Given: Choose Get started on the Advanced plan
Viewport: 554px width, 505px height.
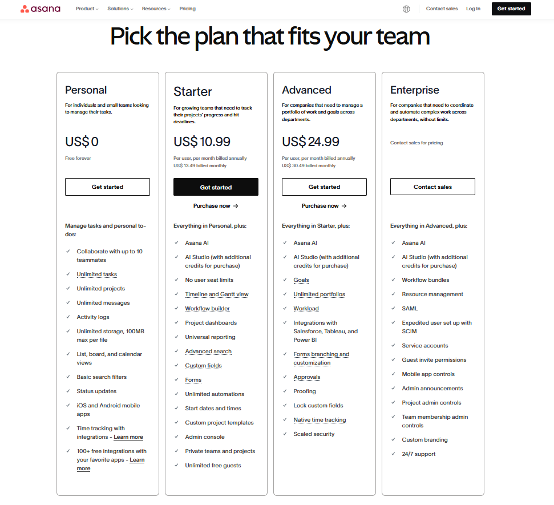Looking at the screenshot, I should (324, 187).
